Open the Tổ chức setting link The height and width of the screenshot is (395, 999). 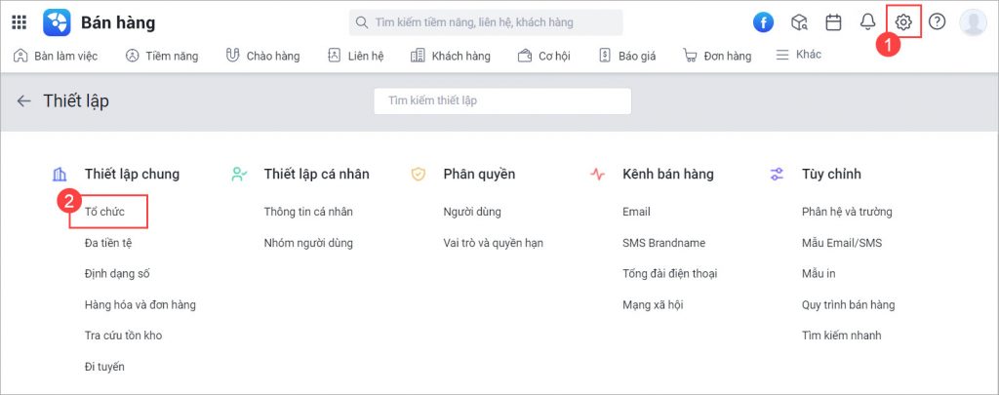(x=104, y=212)
